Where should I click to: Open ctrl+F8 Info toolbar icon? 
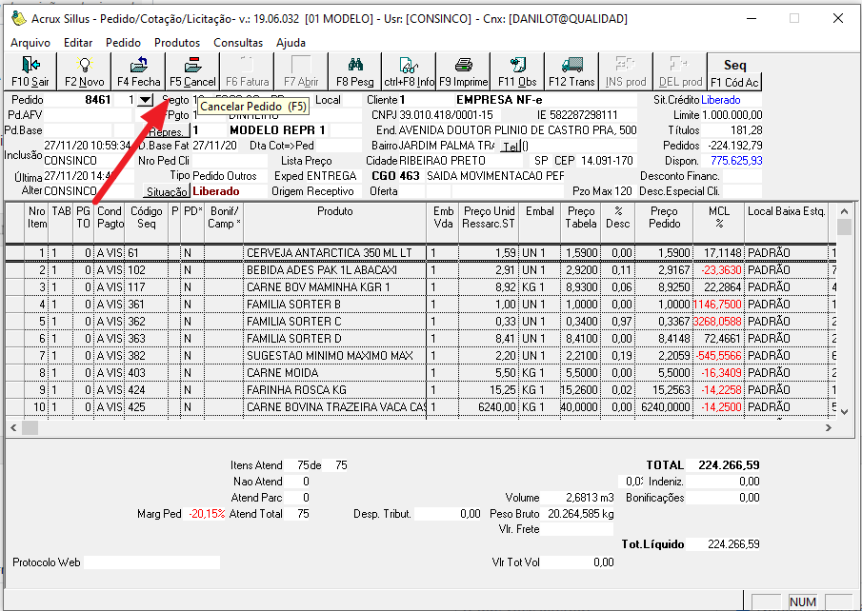pos(409,71)
